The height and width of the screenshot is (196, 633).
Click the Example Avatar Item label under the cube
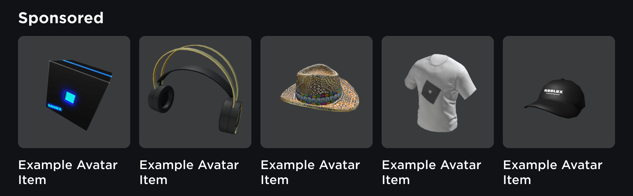click(68, 172)
